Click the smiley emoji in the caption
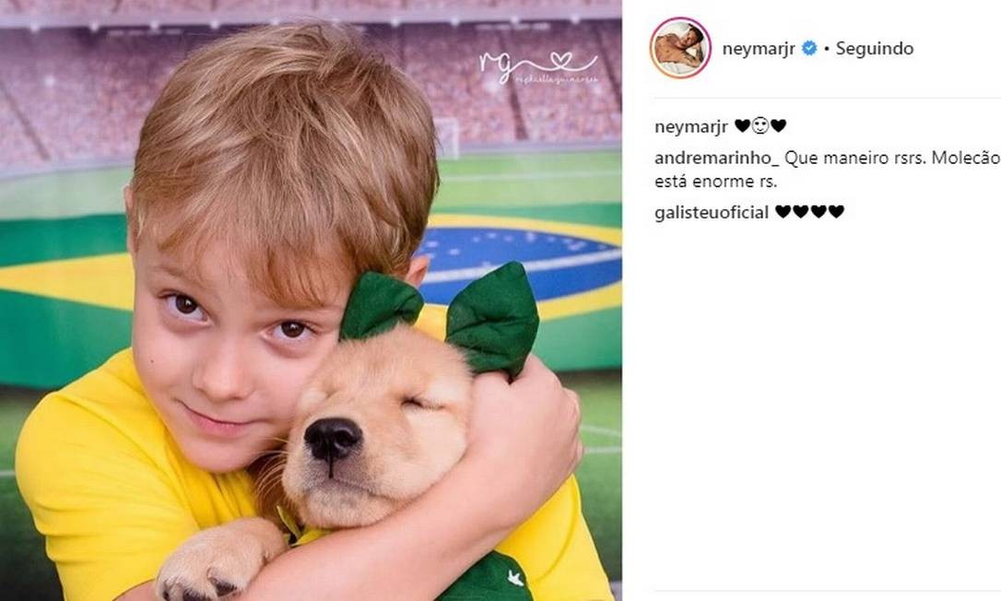Image resolution: width=1001 pixels, height=601 pixels. tap(760, 126)
